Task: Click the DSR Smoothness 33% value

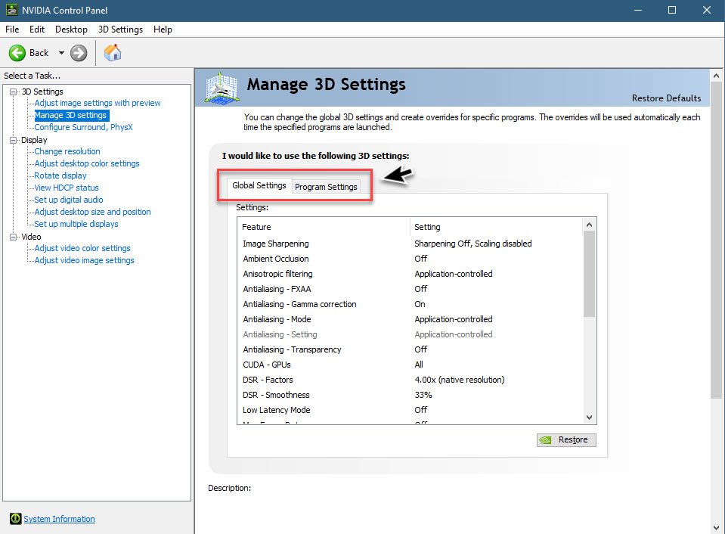Action: [x=423, y=395]
